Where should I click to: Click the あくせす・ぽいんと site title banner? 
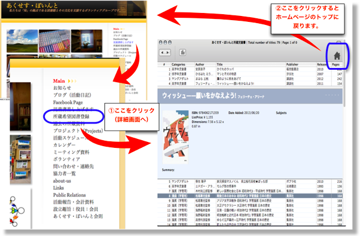coord(32,5)
